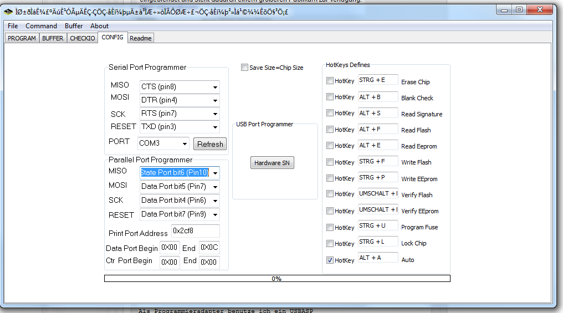Click the Read Flash hotkey field ALT + F
Viewport: 563px width, 313px height.
(x=378, y=129)
